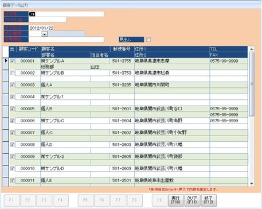Select customer name cell ㈲サンプル2
The width and height of the screenshot is (262, 209).
(x=75, y=157)
